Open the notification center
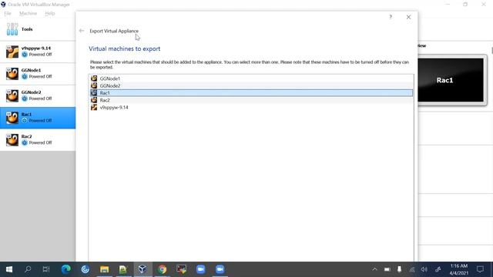The width and height of the screenshot is (493, 277). tap(480, 269)
